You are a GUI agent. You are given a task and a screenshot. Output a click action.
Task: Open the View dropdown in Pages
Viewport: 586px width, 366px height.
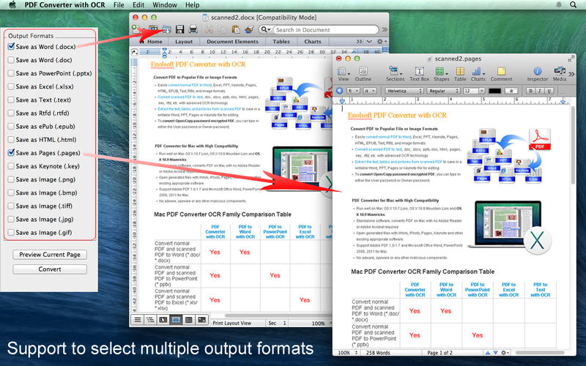[x=343, y=74]
